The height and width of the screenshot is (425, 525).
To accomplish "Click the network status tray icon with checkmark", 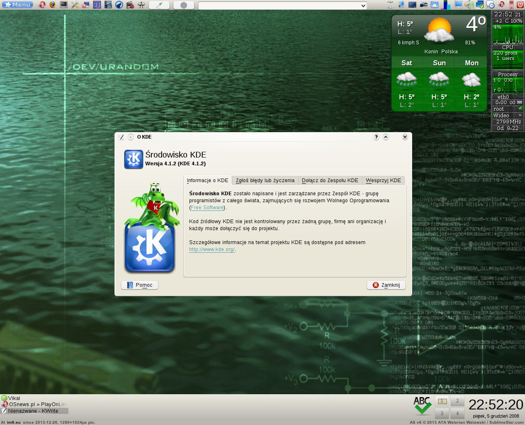I will 480,5.
